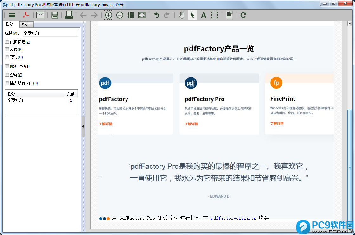Viewport: 355px width, 235px height.
Task: Maximize the pdfFactory Pro window
Action: click(333, 3)
